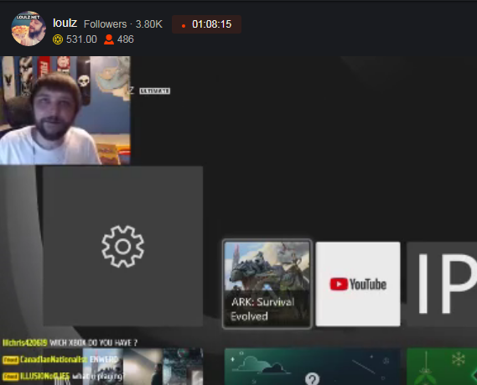Image resolution: width=477 pixels, height=385 pixels.
Task: Click the red viewer count icon
Action: pyautogui.click(x=109, y=39)
